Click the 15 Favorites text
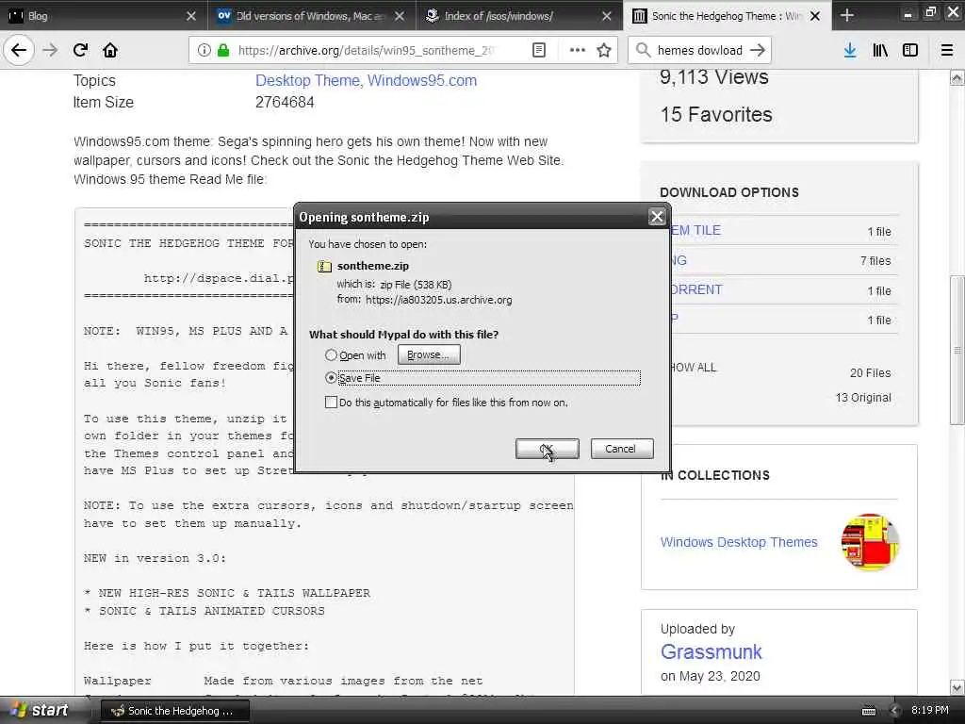The height and width of the screenshot is (724, 965). coord(716,114)
